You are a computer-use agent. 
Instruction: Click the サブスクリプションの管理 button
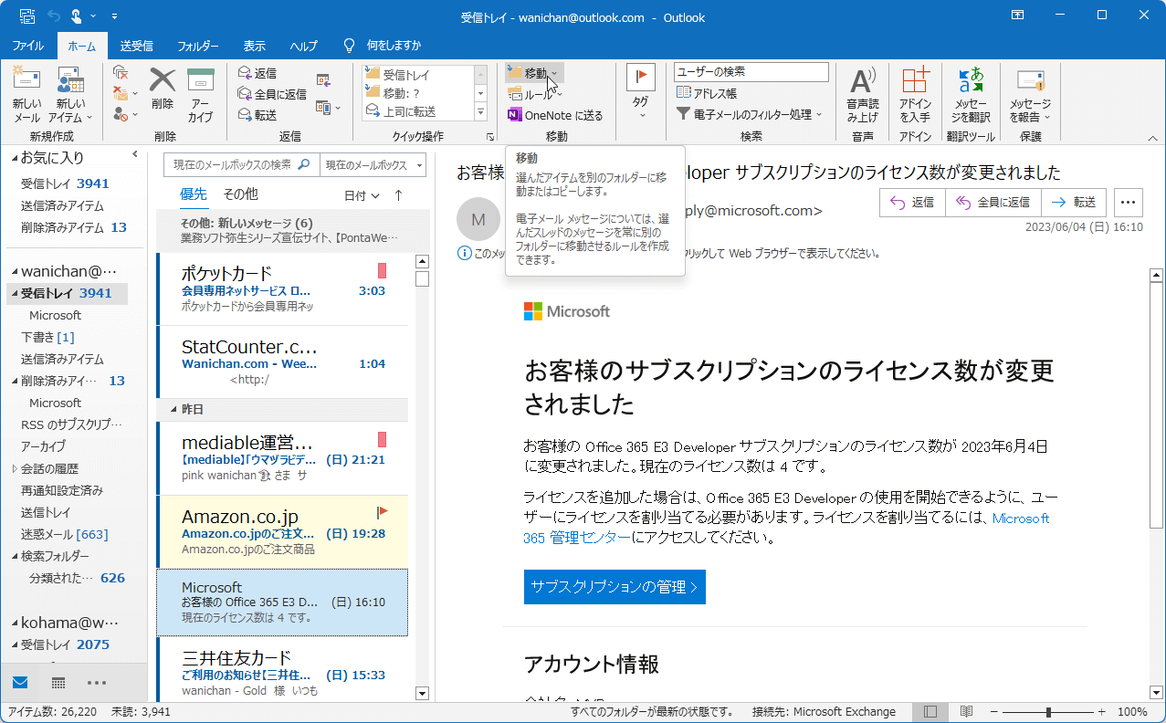(615, 587)
